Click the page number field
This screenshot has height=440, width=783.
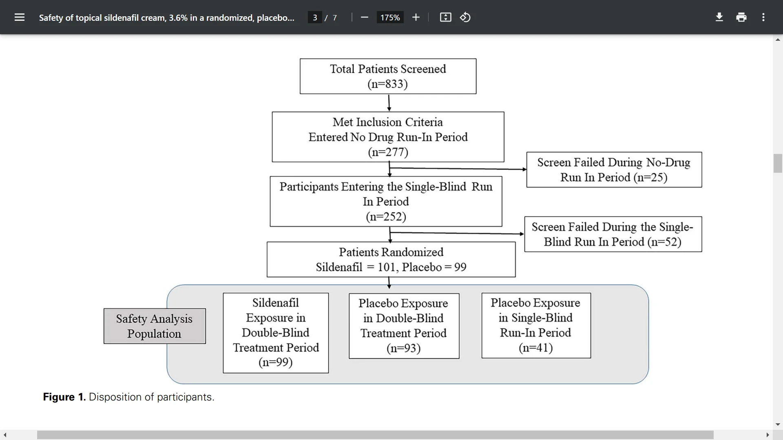pos(315,18)
